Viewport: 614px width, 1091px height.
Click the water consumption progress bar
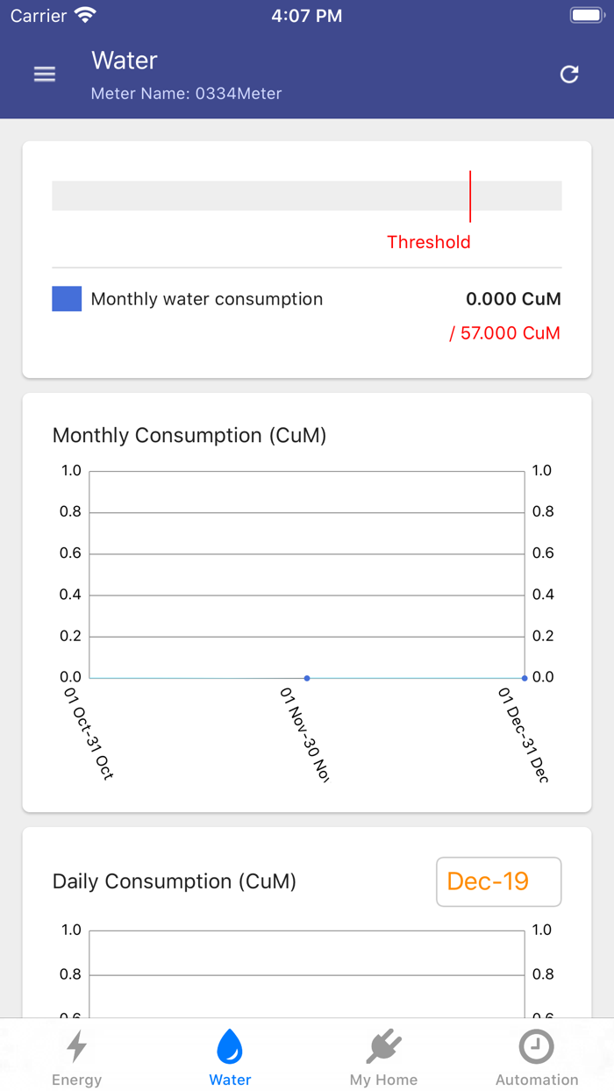(263, 196)
